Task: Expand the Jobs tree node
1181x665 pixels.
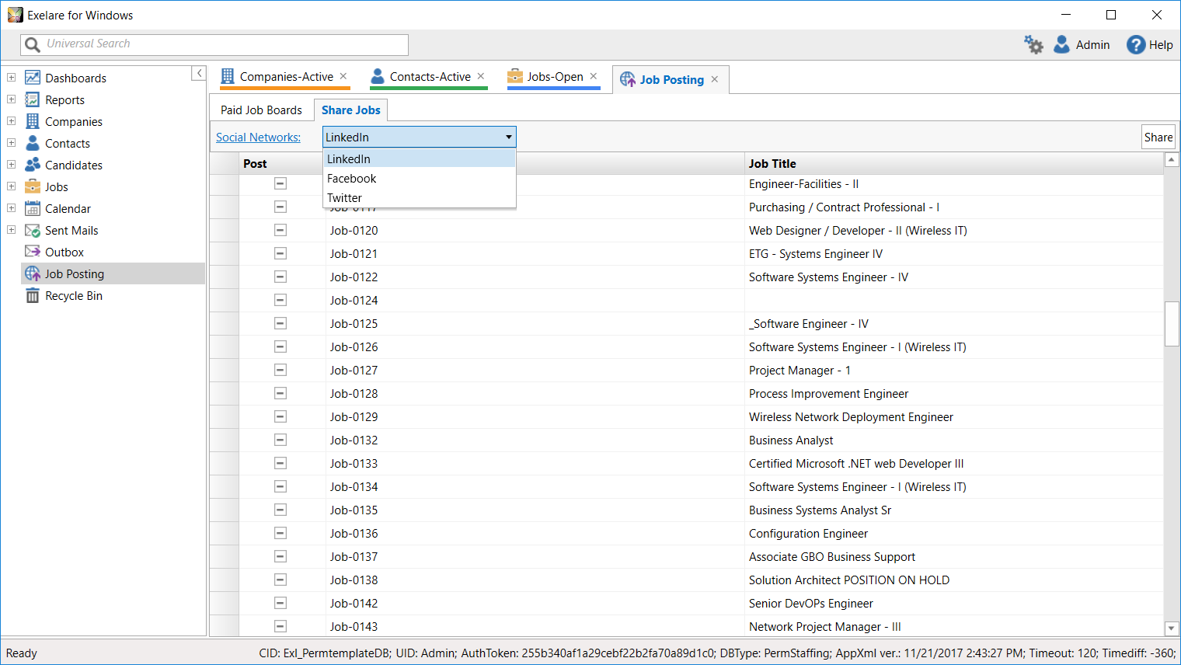Action: pyautogui.click(x=11, y=186)
